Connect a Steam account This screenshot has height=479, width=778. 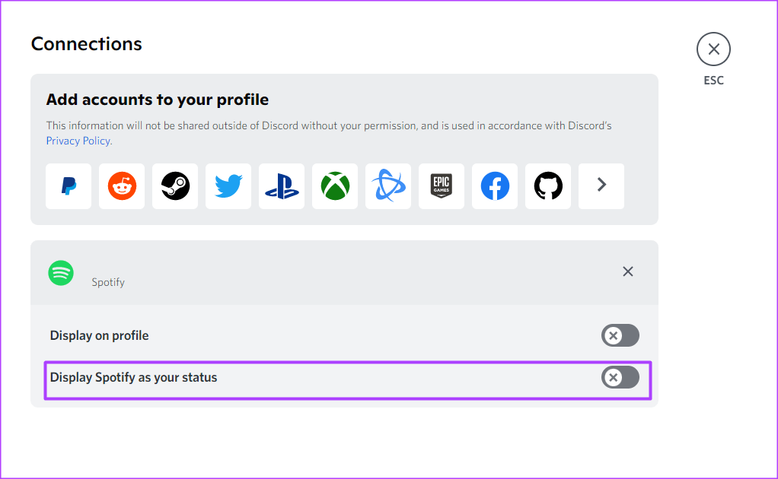point(175,186)
